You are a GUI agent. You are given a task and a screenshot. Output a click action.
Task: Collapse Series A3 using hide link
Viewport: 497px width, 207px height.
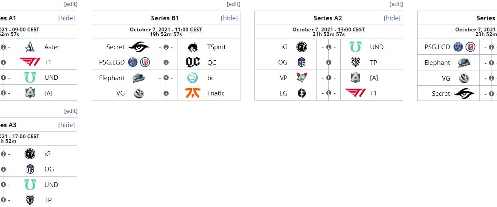point(67,125)
